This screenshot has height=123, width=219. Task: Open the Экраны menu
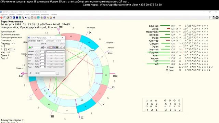coord(12,14)
